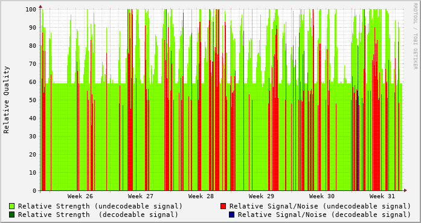Click the Relative Strength (decodeable signal) legend text
The width and height of the screenshot is (421, 223).
click(98, 215)
